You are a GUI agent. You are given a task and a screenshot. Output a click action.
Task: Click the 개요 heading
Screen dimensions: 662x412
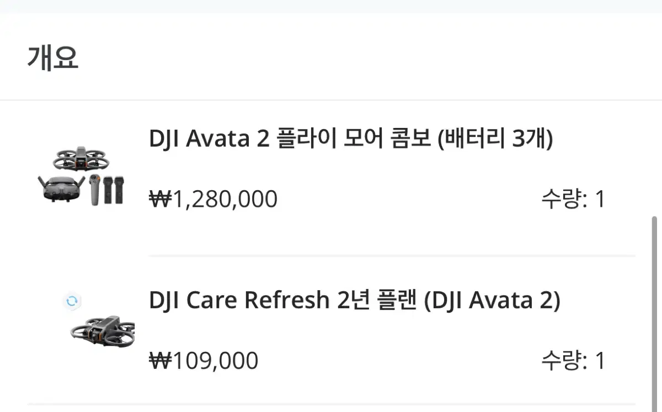pos(53,58)
